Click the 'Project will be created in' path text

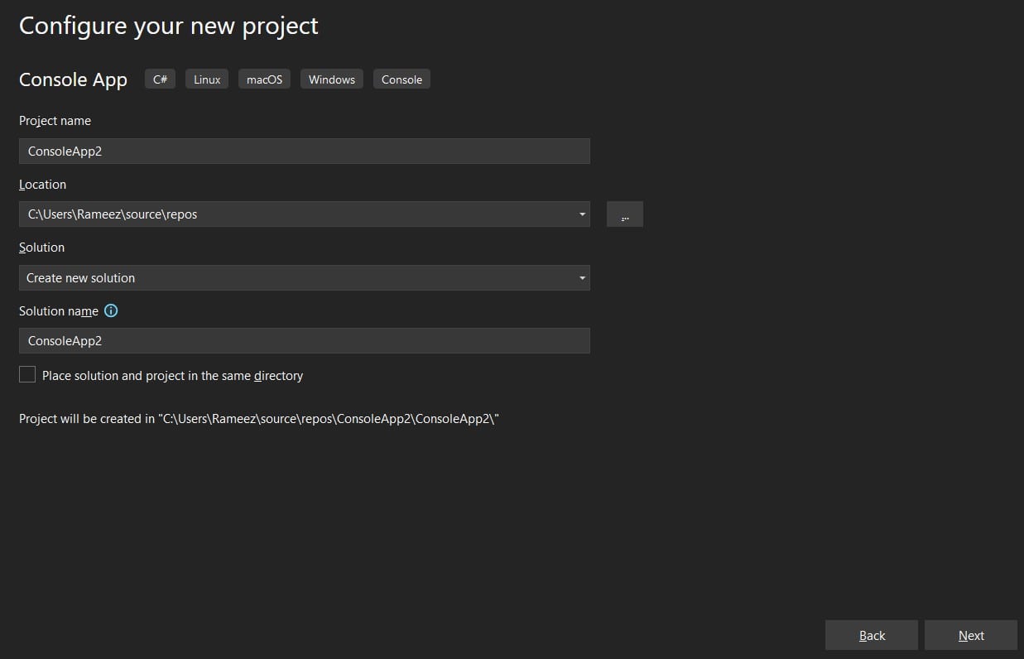coord(259,419)
